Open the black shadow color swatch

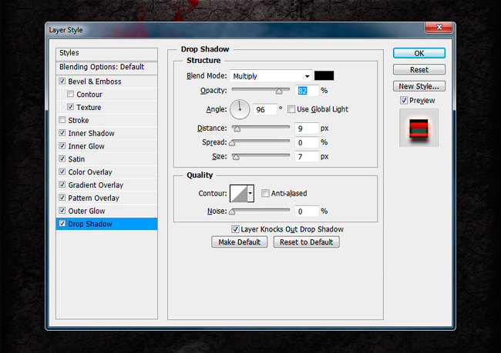tap(324, 75)
